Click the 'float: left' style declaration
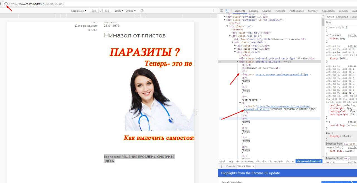Image resolution: width=357 pixels, height=183 pixels. 337,58
